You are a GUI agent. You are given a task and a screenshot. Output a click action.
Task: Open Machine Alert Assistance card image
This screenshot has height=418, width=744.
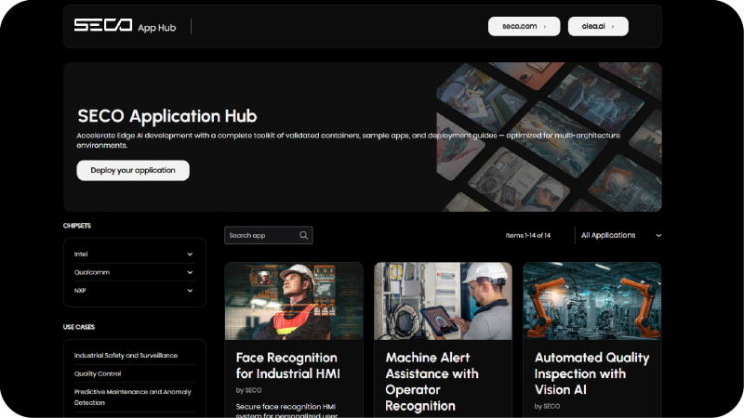tap(443, 301)
